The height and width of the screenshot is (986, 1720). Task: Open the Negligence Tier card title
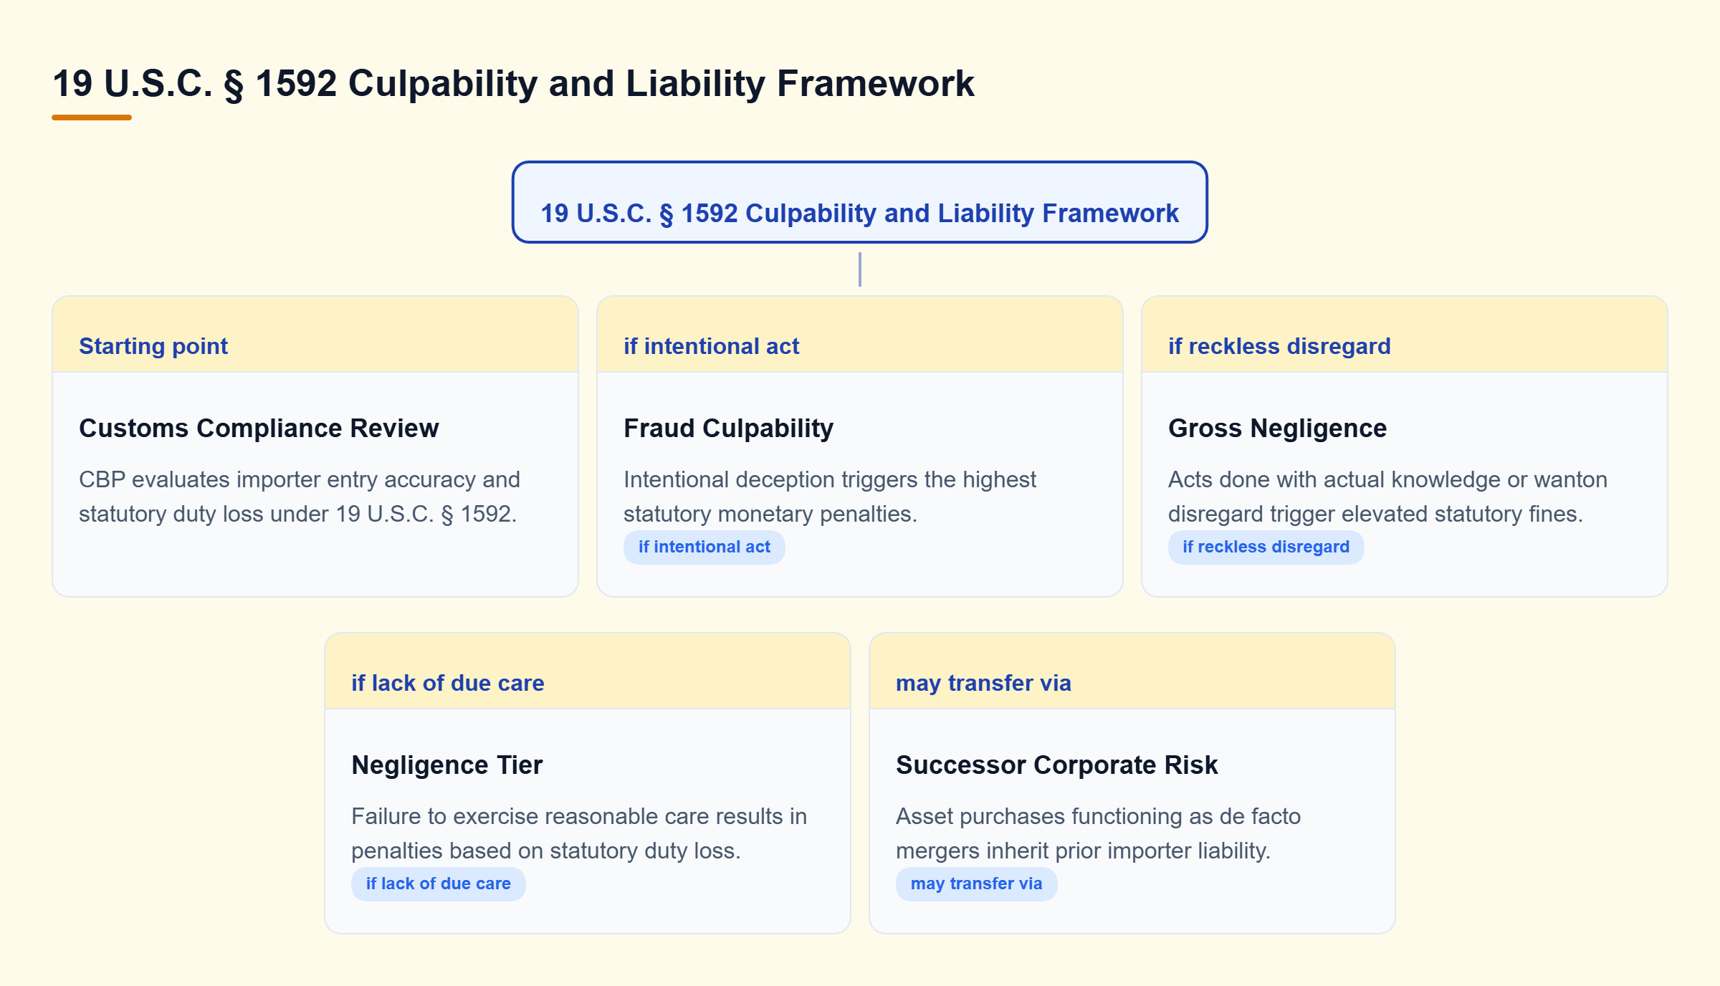pos(447,765)
